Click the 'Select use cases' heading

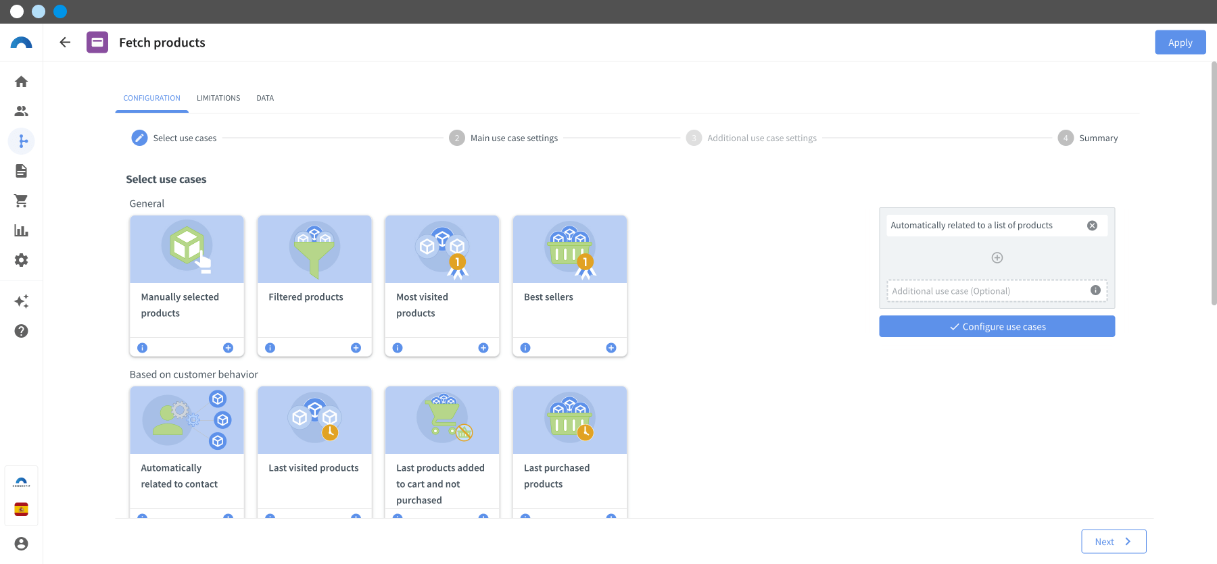pos(166,179)
